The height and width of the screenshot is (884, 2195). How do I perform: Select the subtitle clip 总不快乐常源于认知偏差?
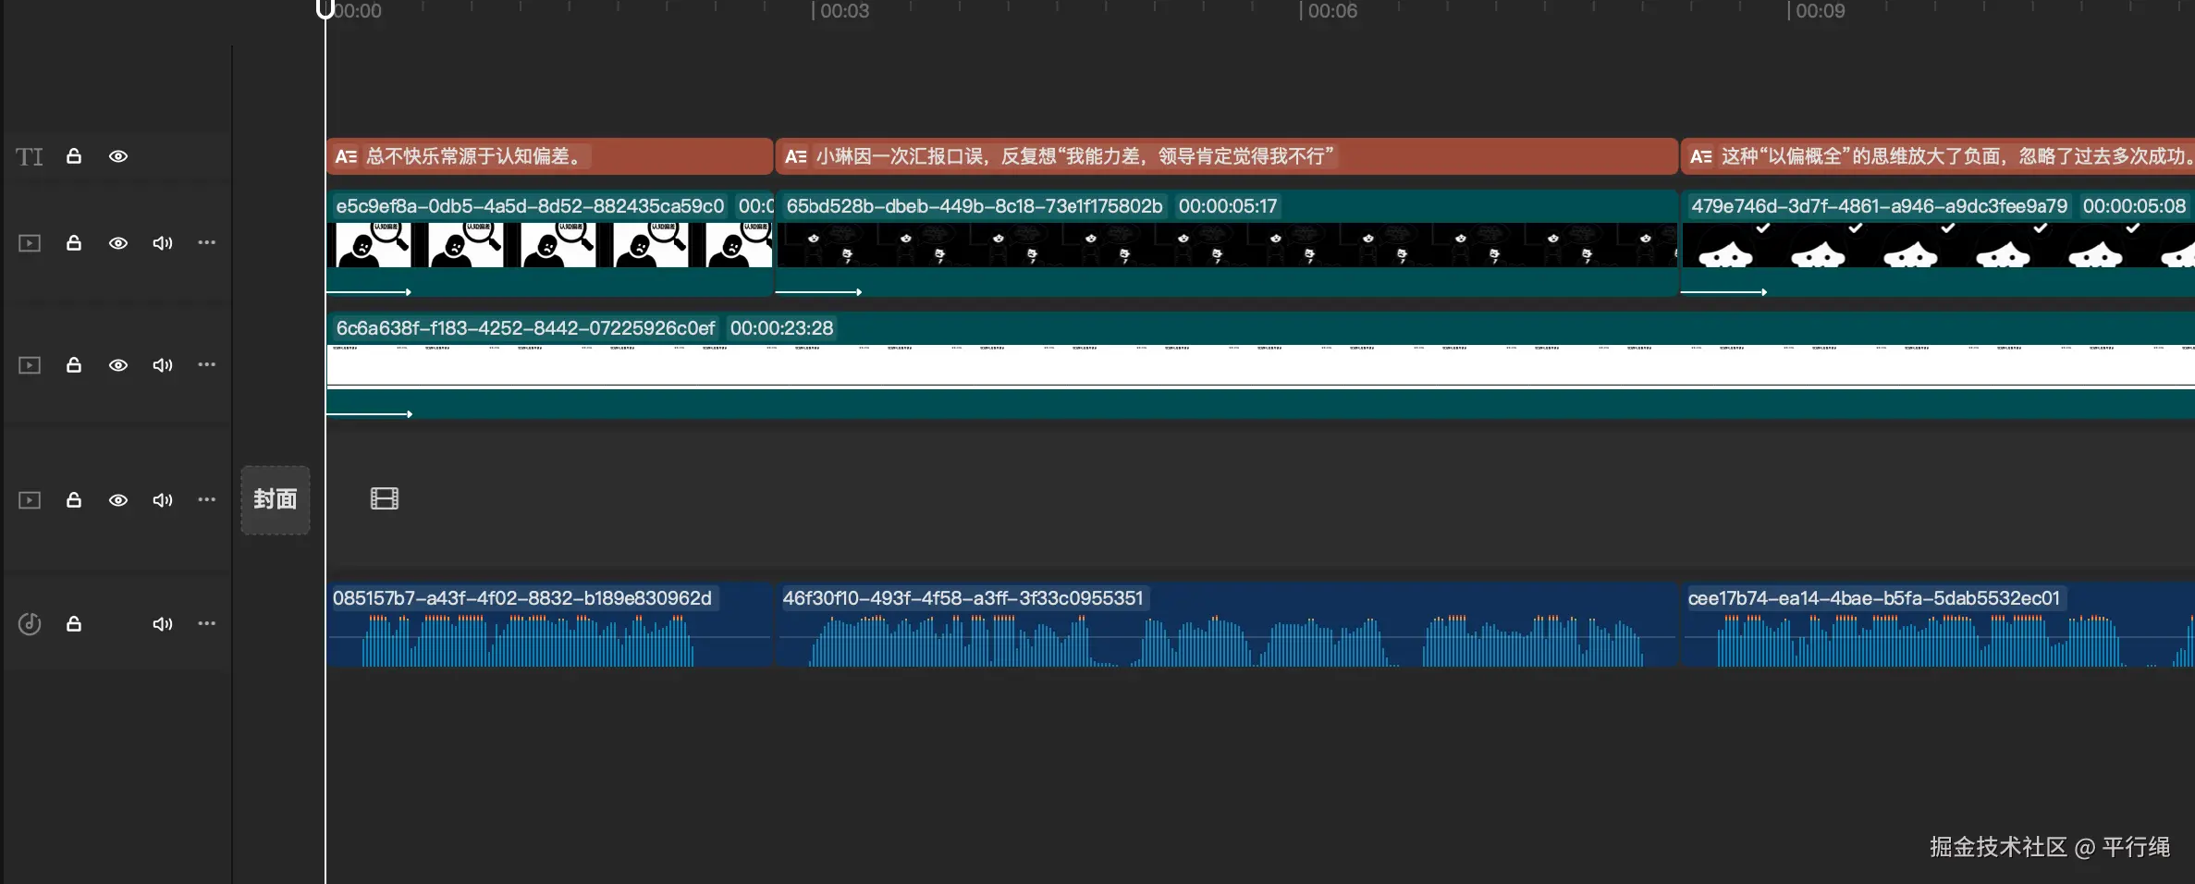pos(549,156)
